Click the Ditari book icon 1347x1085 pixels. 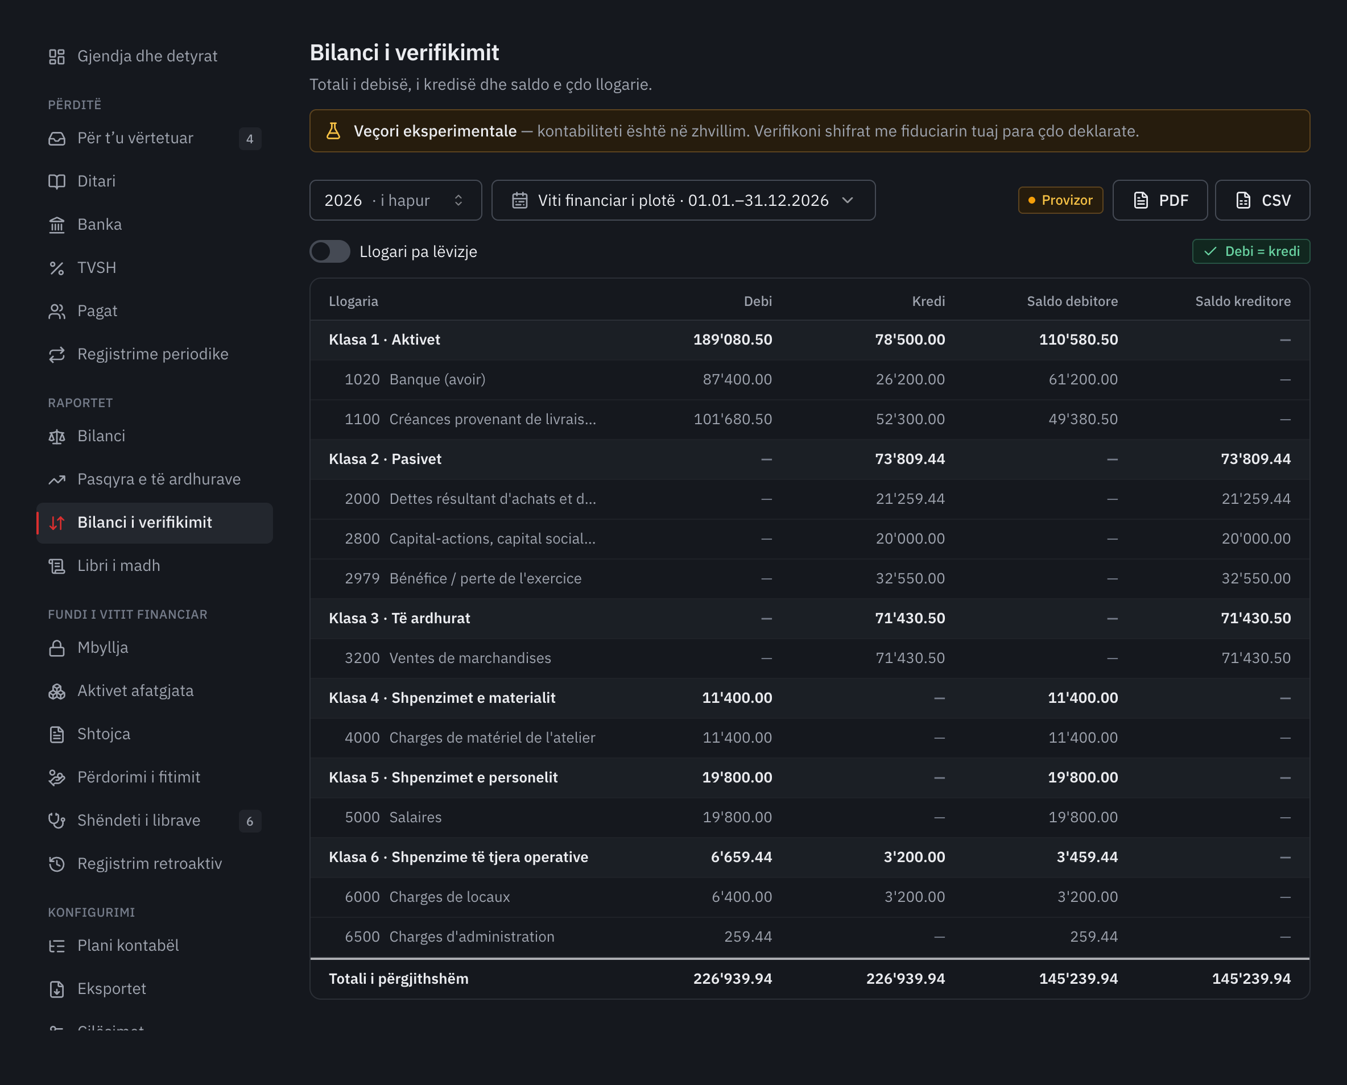pos(57,182)
